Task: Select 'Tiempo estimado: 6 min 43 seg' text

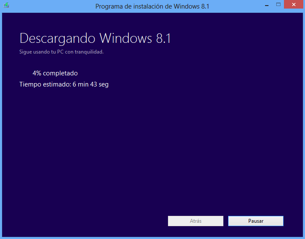Action: 64,84
